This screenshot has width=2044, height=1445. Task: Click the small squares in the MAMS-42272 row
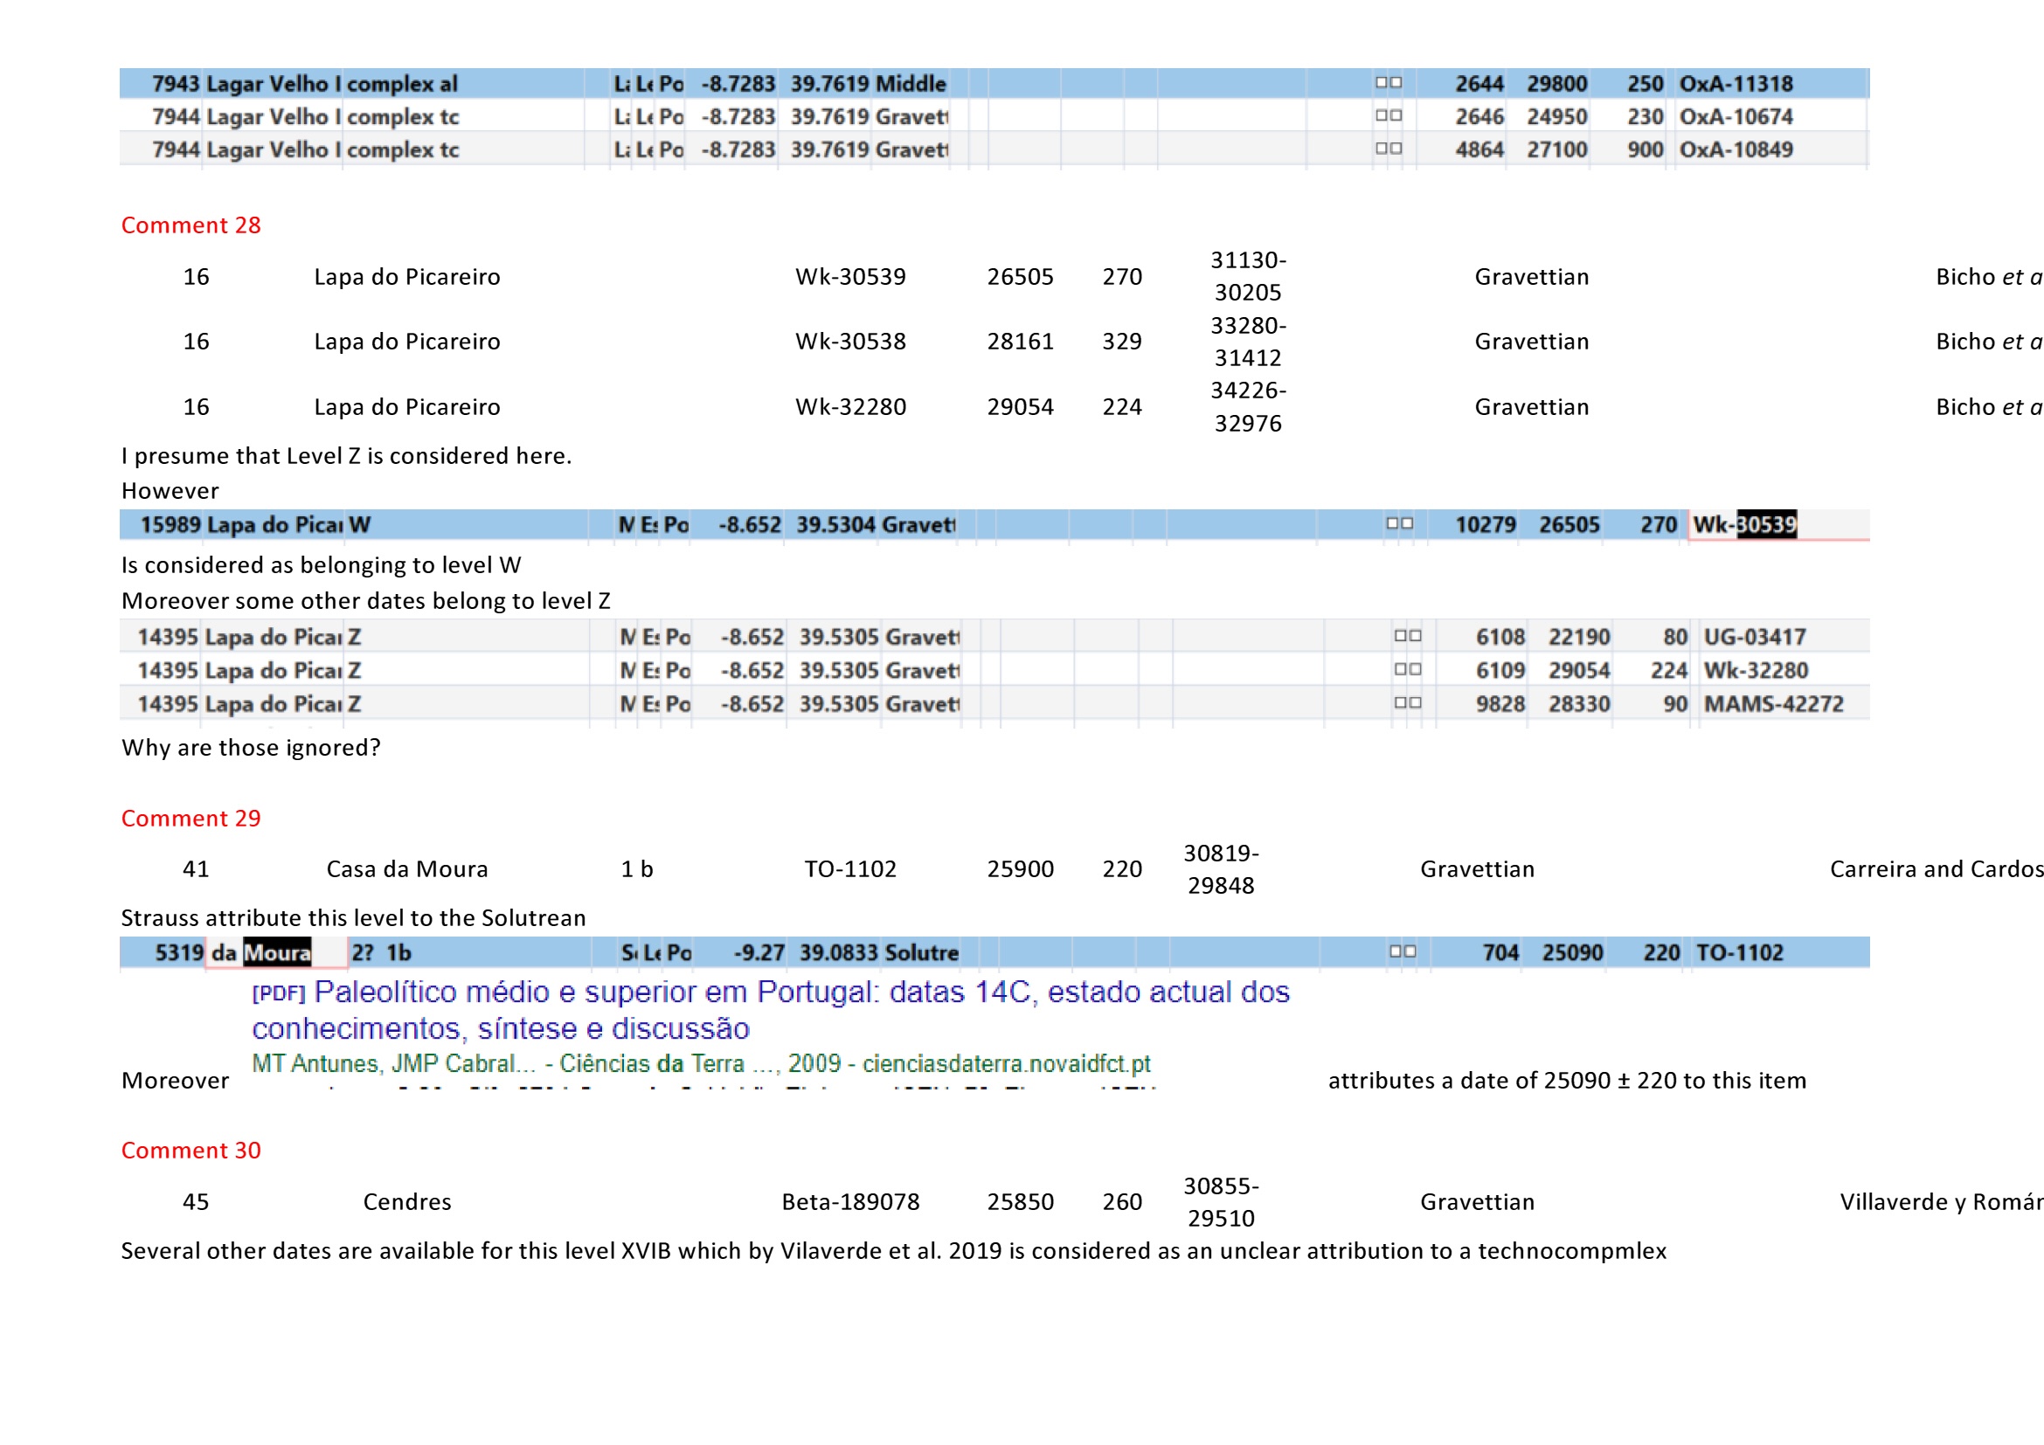coord(1407,703)
